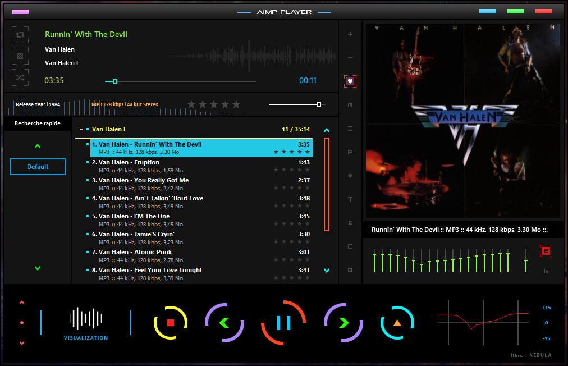Click the M-shaped icon in vertical toolbar
Screen dimensions: 568x366
click(350, 105)
